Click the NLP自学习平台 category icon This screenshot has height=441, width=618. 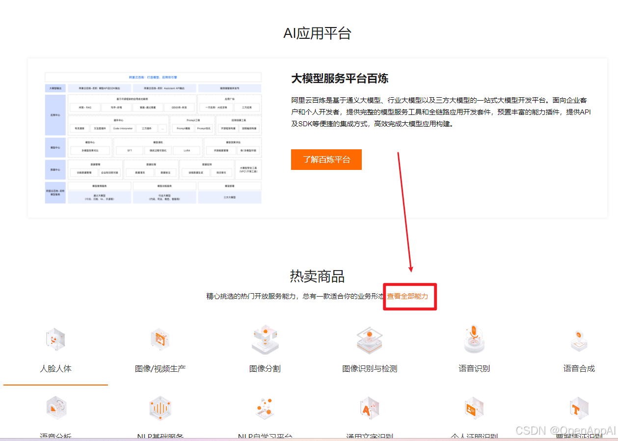tap(265, 408)
